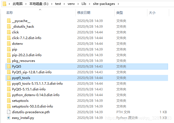
Task: Select the __pycache__ folder icon
Action: (9, 21)
